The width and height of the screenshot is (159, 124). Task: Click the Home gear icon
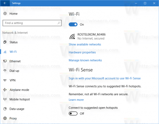pyautogui.click(x=5, y=13)
